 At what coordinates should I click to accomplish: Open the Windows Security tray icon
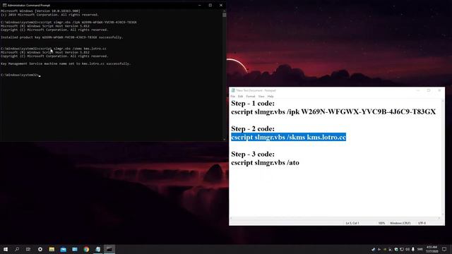(396, 249)
